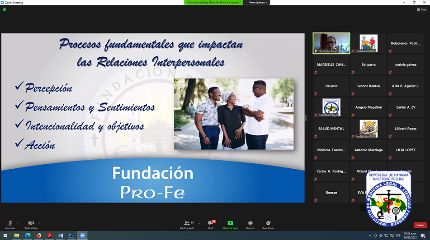The image size is (430, 240).
Task: Launch Microsoft Edge from the taskbar
Action: (28, 235)
